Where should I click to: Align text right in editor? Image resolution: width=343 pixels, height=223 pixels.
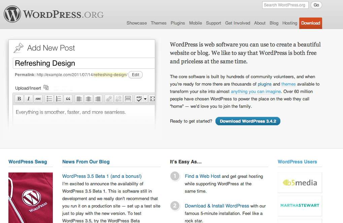click(x=98, y=99)
